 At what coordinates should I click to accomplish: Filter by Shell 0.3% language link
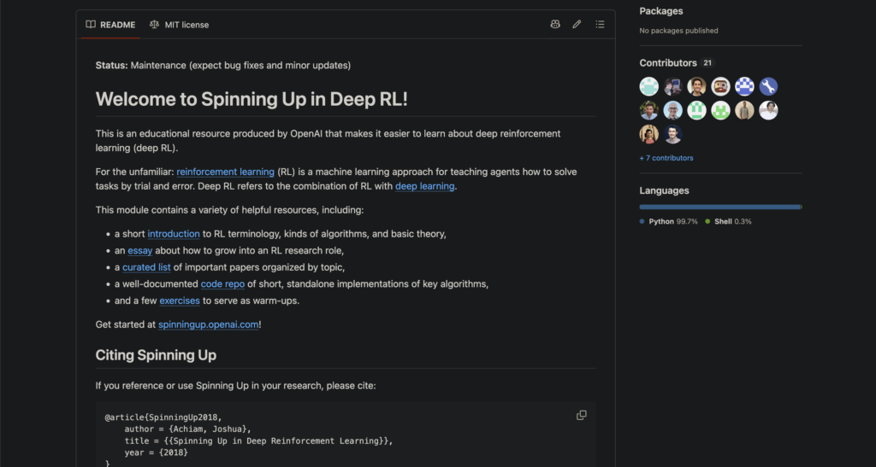(728, 221)
